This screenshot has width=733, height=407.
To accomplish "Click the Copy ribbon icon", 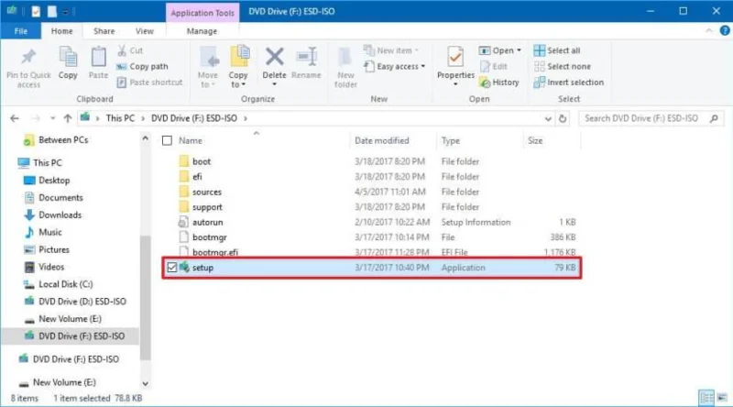I will coord(68,63).
